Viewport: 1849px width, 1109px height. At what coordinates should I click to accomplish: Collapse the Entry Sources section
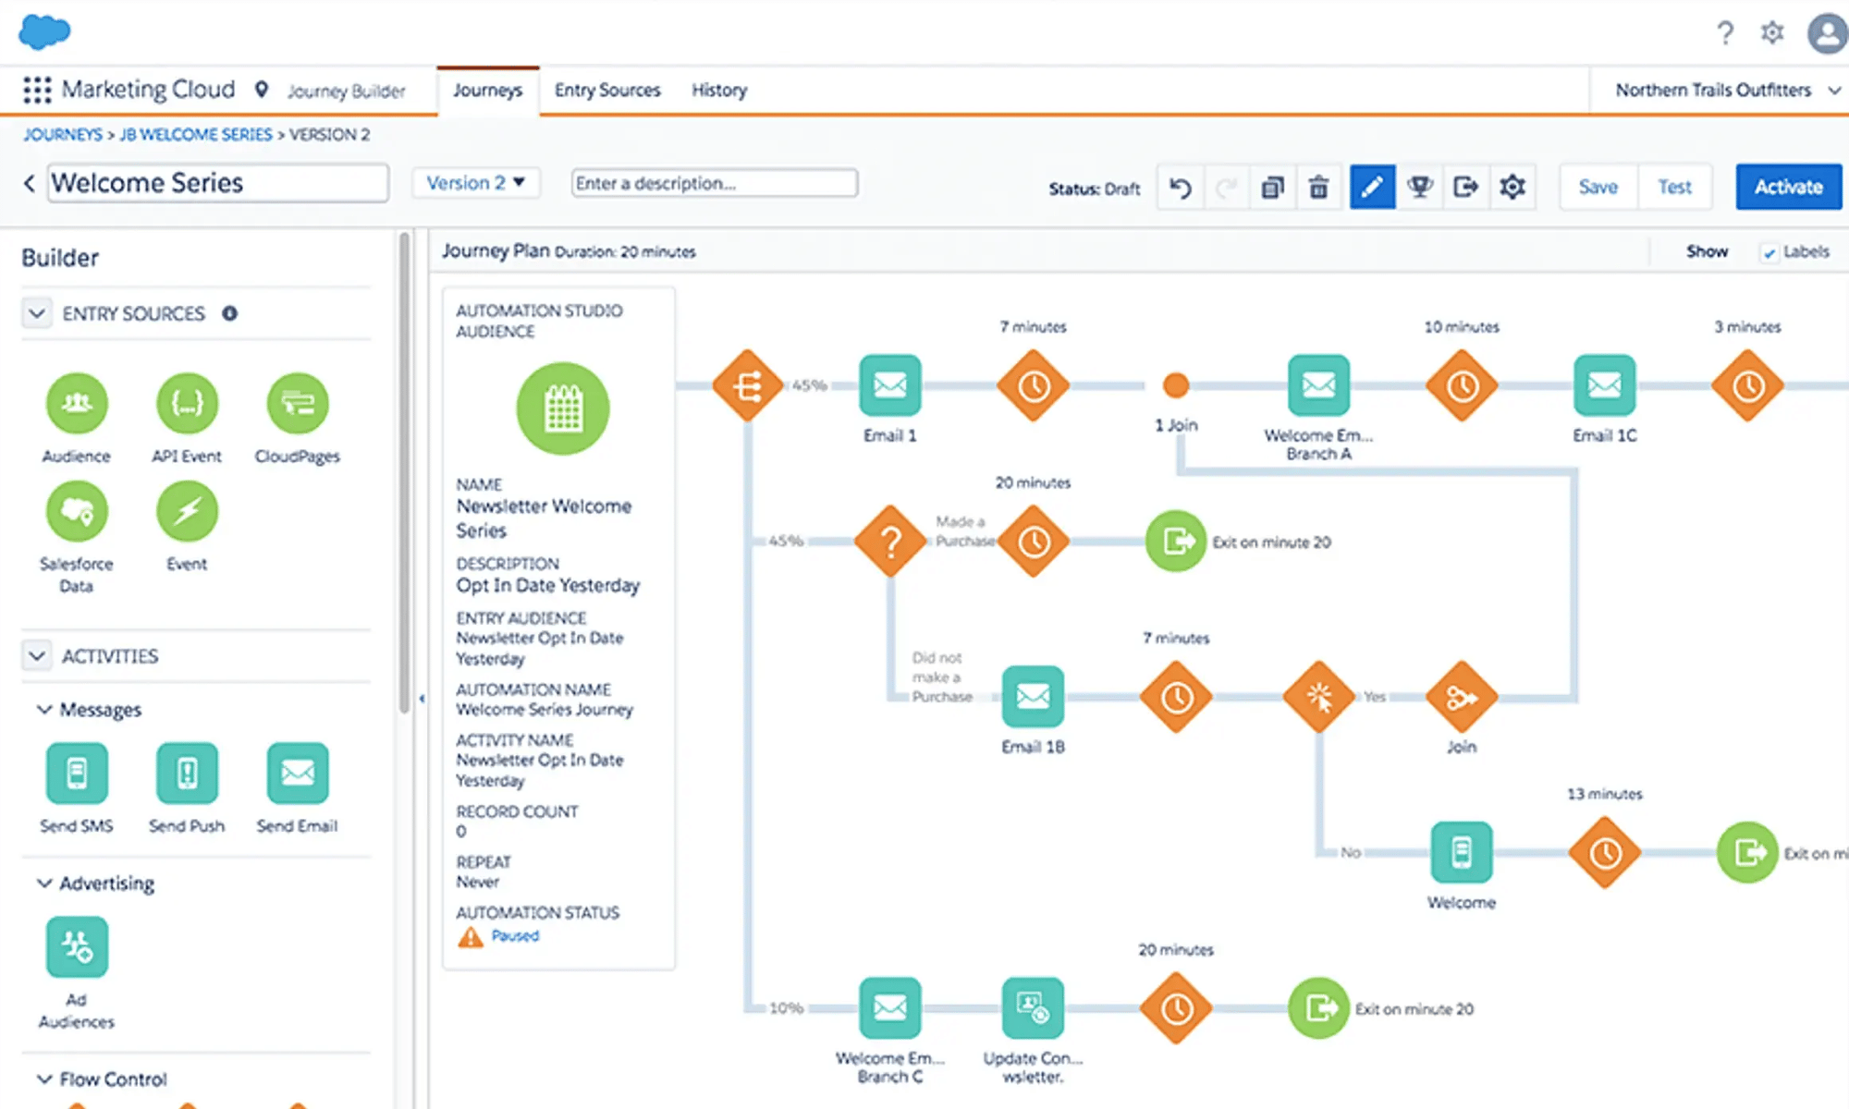(x=36, y=313)
